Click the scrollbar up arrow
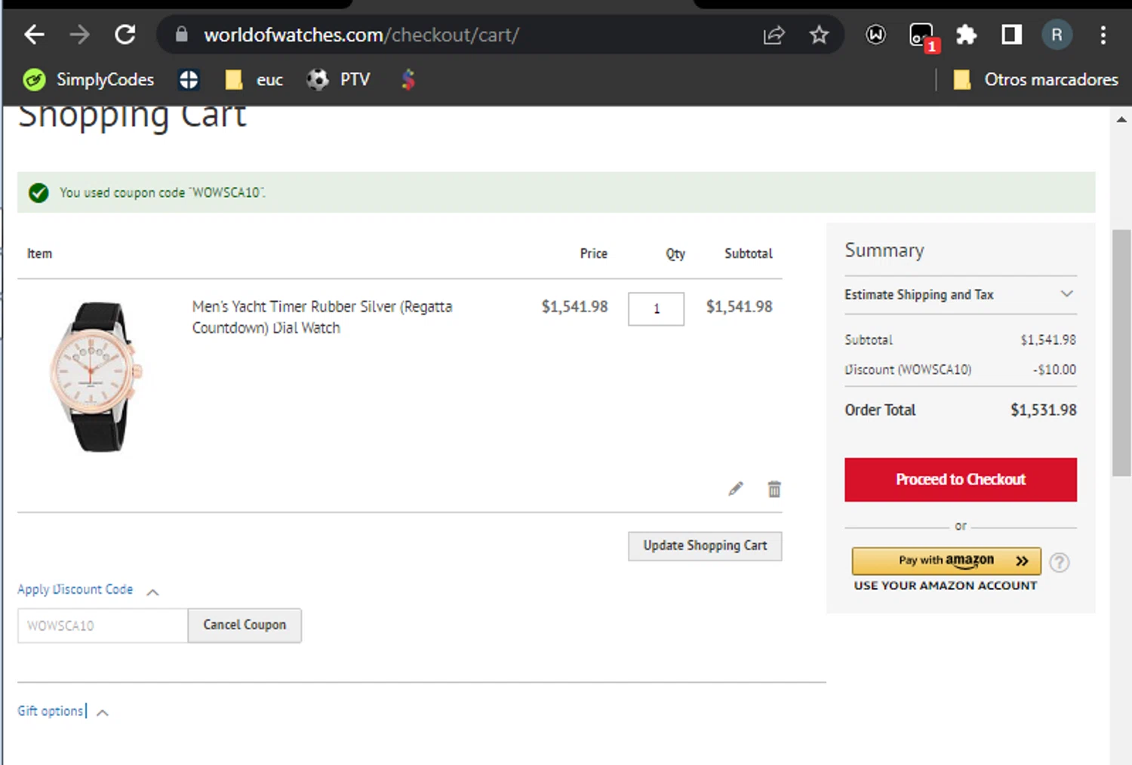Image resolution: width=1132 pixels, height=765 pixels. pos(1121,119)
